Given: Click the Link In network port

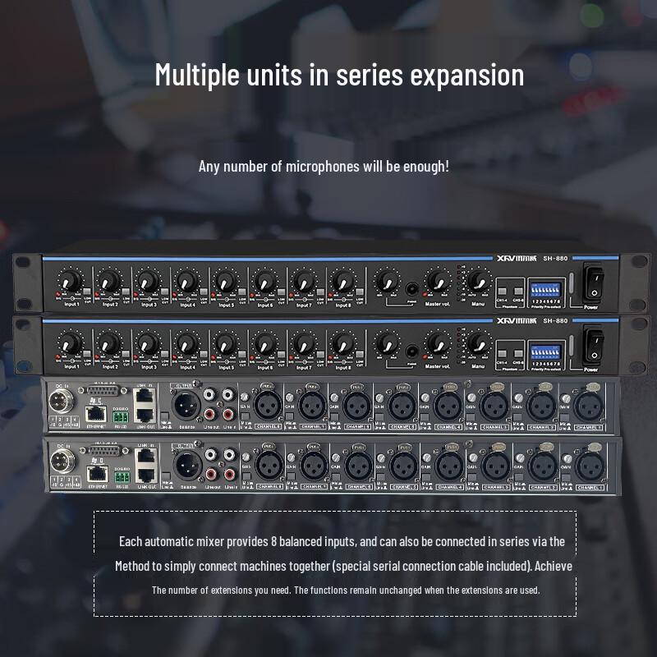Looking at the screenshot, I should coord(142,397).
